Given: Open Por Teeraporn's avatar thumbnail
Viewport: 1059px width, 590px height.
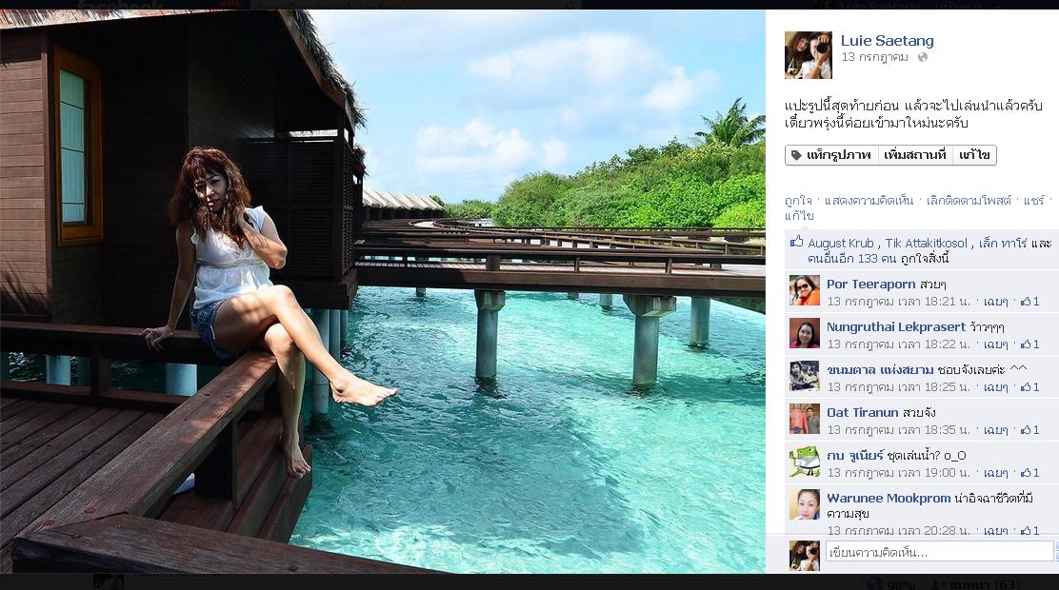Looking at the screenshot, I should pyautogui.click(x=804, y=290).
